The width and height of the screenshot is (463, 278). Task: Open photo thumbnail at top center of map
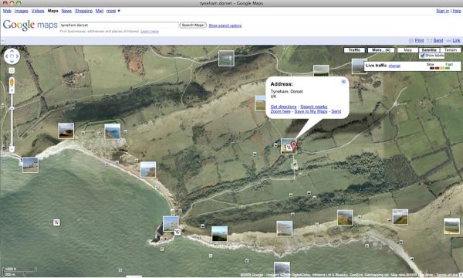(226, 58)
